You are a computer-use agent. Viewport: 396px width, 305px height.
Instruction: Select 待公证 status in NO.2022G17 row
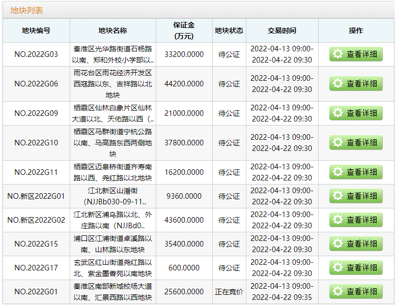point(229,268)
